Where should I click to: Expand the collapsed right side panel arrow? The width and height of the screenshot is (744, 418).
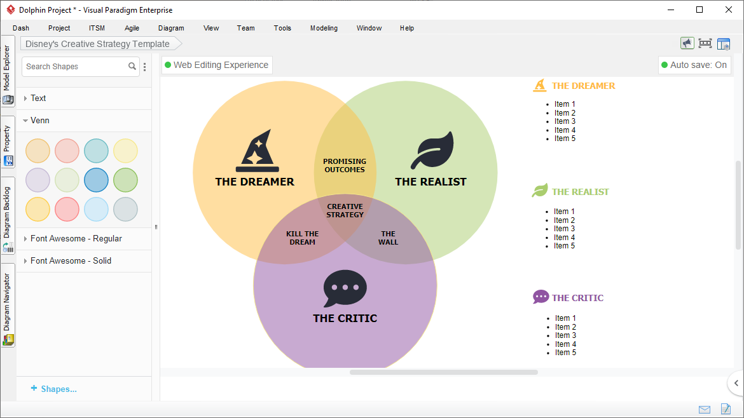click(x=736, y=383)
